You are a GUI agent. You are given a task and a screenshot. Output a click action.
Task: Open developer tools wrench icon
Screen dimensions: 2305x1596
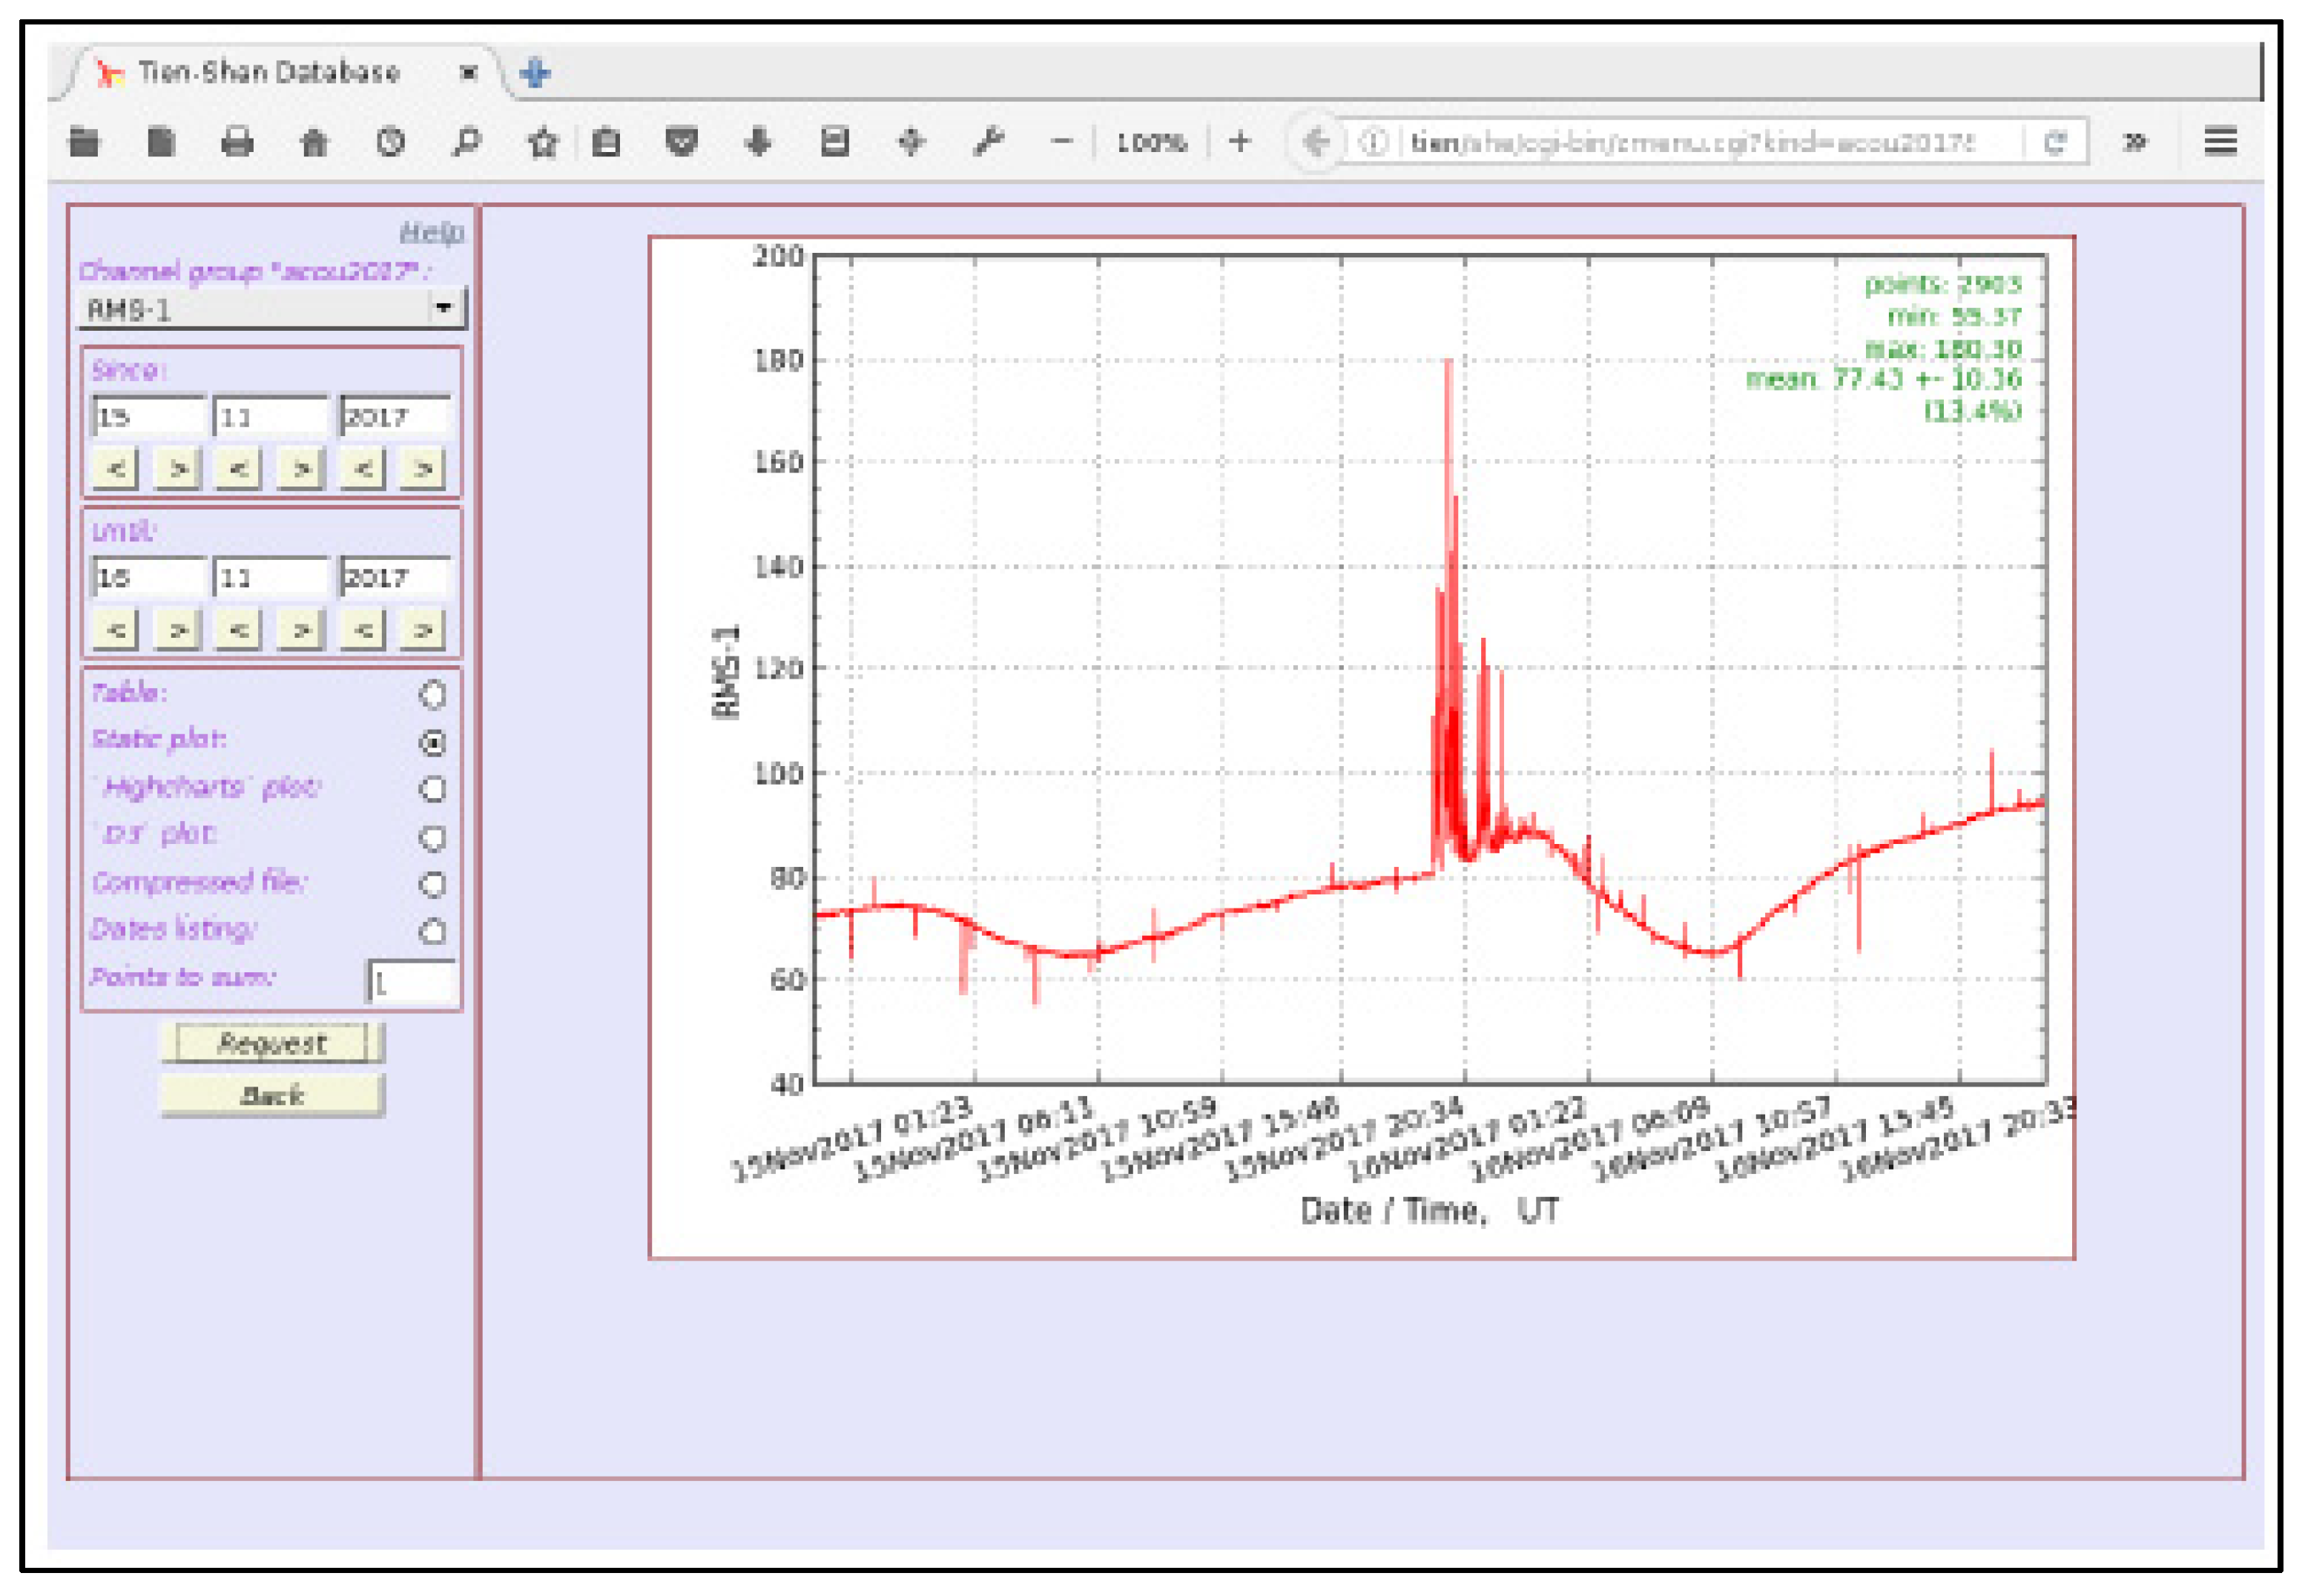[x=988, y=142]
